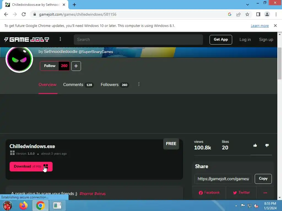Click the FREE price badge

pos(171,144)
